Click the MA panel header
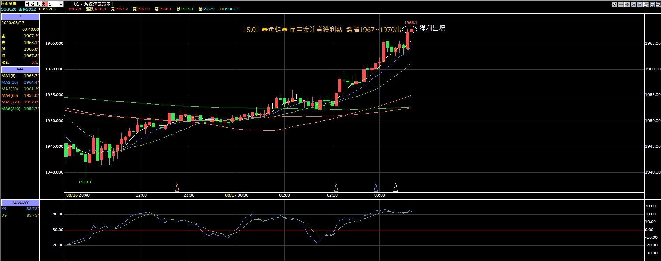The height and width of the screenshot is (261, 661). pos(20,69)
